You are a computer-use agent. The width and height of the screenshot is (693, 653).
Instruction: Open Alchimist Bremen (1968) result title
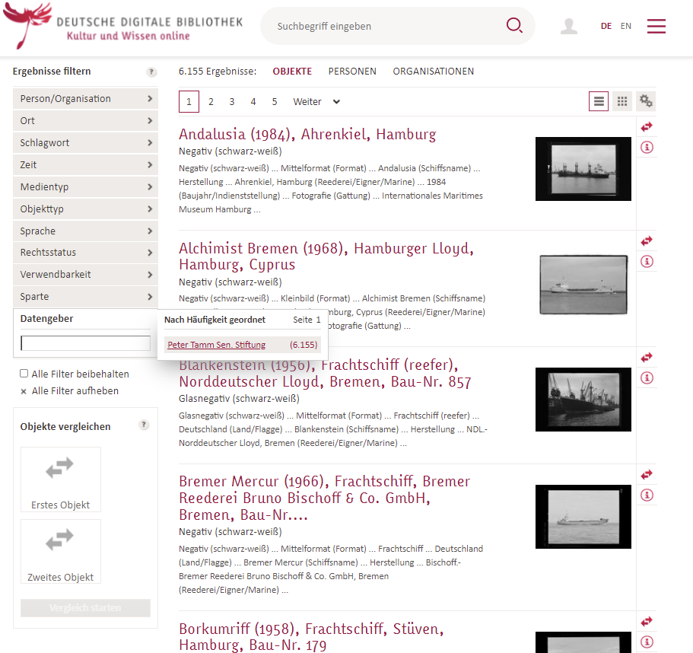click(326, 256)
